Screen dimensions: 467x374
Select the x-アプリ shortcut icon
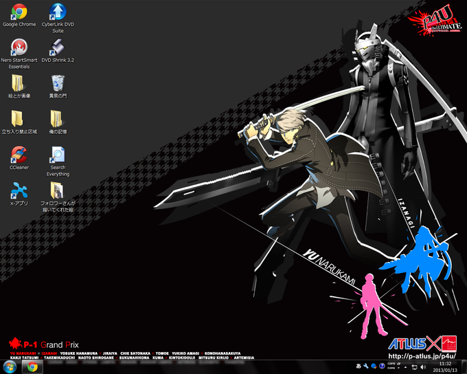click(x=19, y=195)
